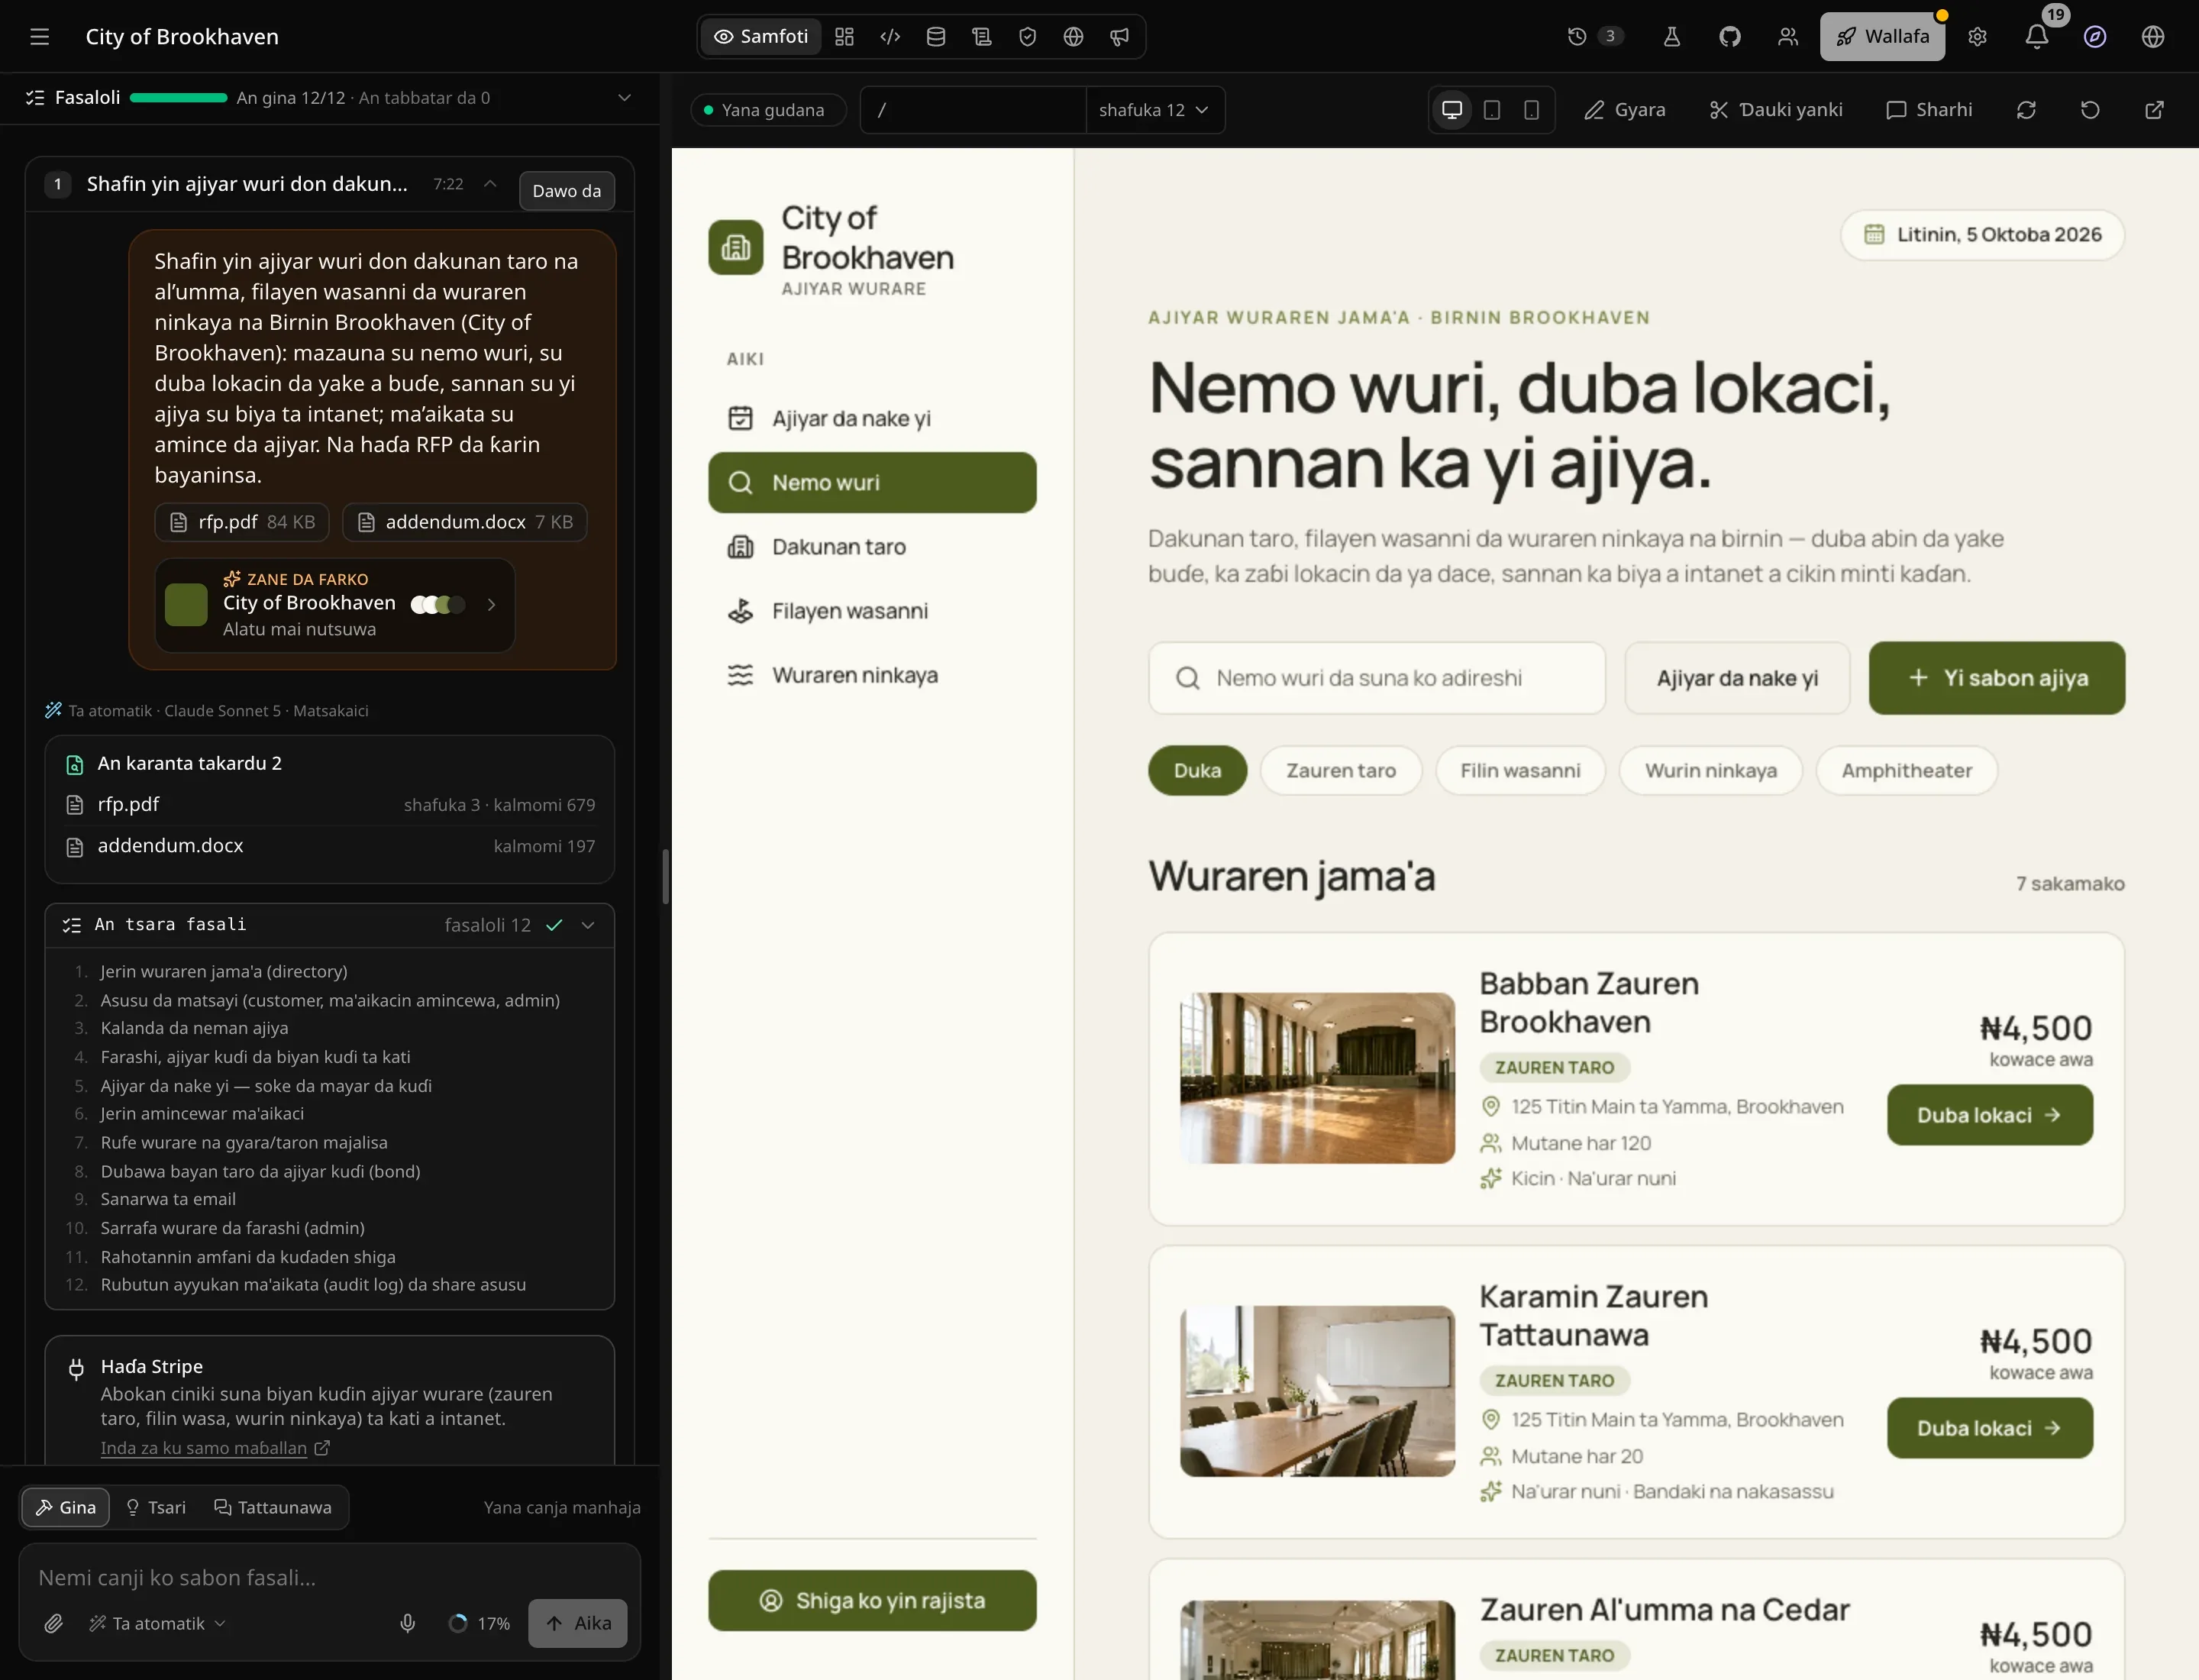The height and width of the screenshot is (1680, 2199).
Task: Switch preview to mobile view
Action: (x=1531, y=110)
